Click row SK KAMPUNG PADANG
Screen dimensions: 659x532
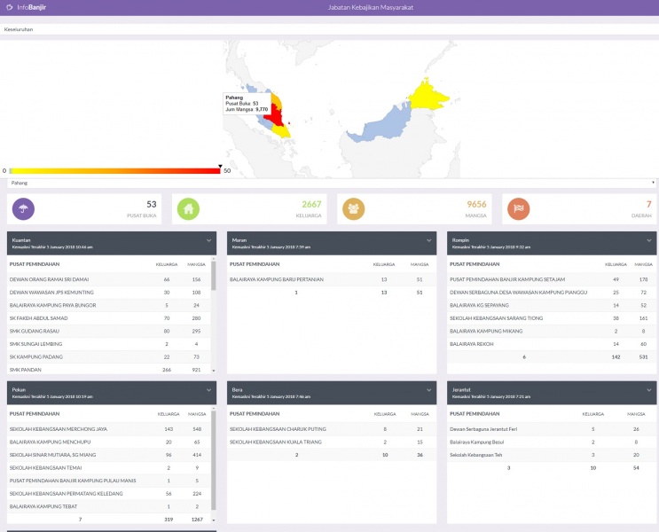[x=109, y=356]
